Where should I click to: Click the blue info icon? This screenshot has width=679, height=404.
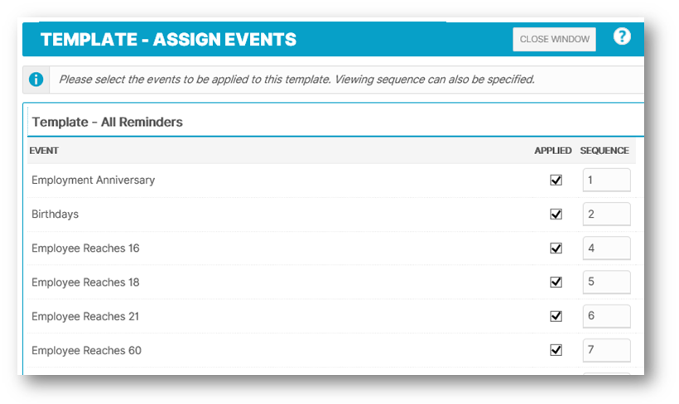pos(36,79)
